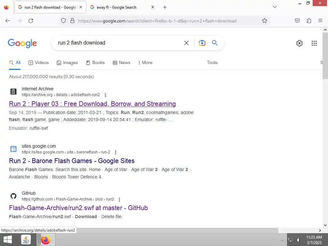Open options for GitHub result
Viewport: 328px width, 246px height.
[x=119, y=199]
